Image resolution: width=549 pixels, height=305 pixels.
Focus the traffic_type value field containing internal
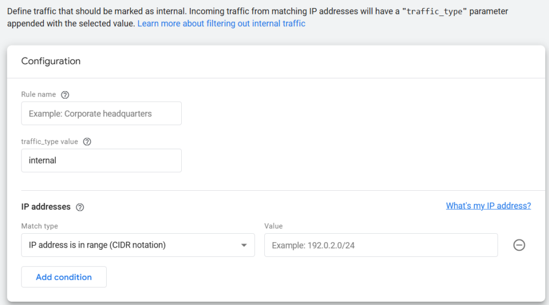pyautogui.click(x=101, y=160)
